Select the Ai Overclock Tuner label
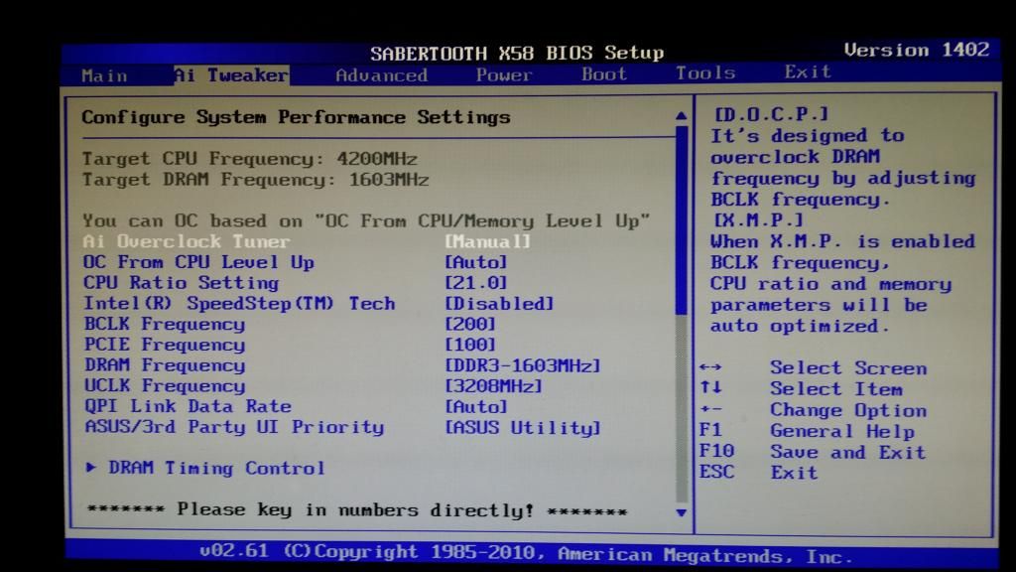 (186, 241)
